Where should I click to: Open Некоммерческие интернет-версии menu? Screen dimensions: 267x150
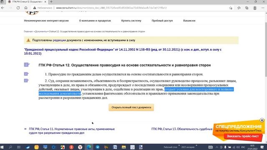point(46,20)
